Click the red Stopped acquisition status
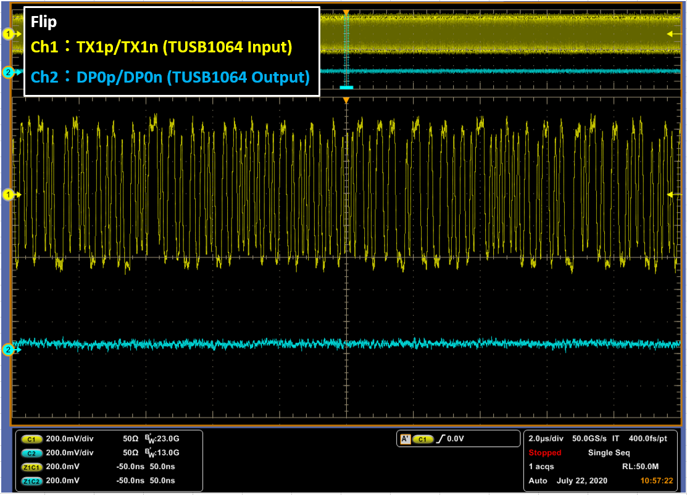687x495 pixels. click(x=544, y=452)
